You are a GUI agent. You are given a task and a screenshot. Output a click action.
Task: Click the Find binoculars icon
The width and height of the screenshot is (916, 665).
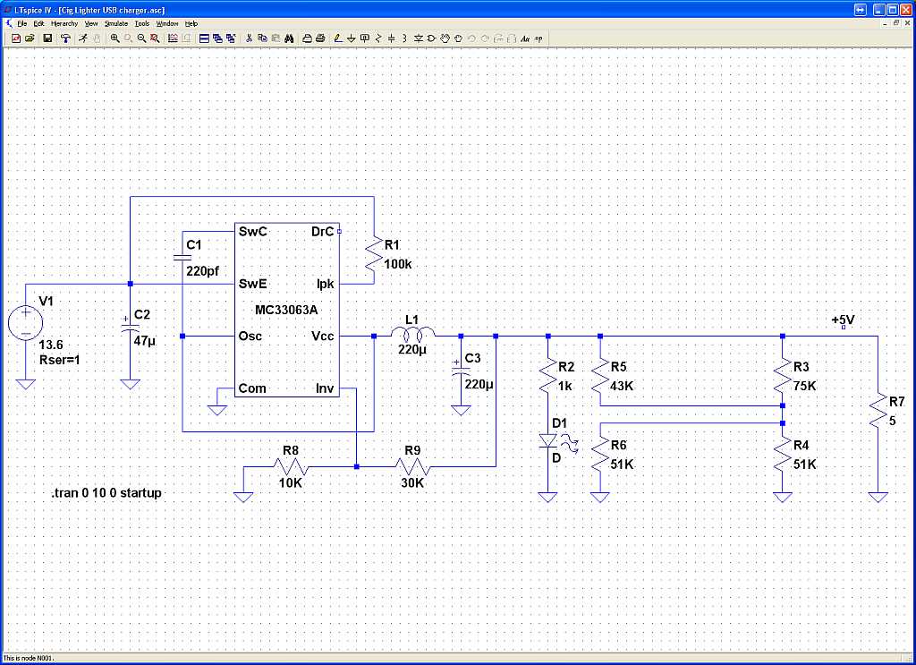(x=290, y=38)
